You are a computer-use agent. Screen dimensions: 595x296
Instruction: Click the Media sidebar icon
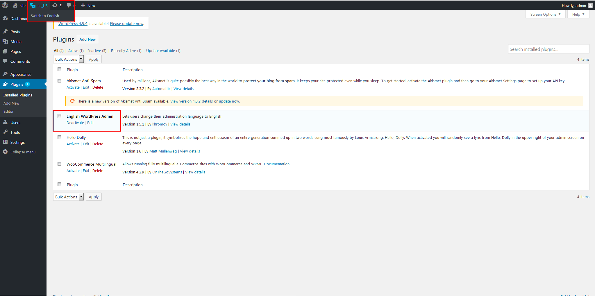pyautogui.click(x=5, y=41)
